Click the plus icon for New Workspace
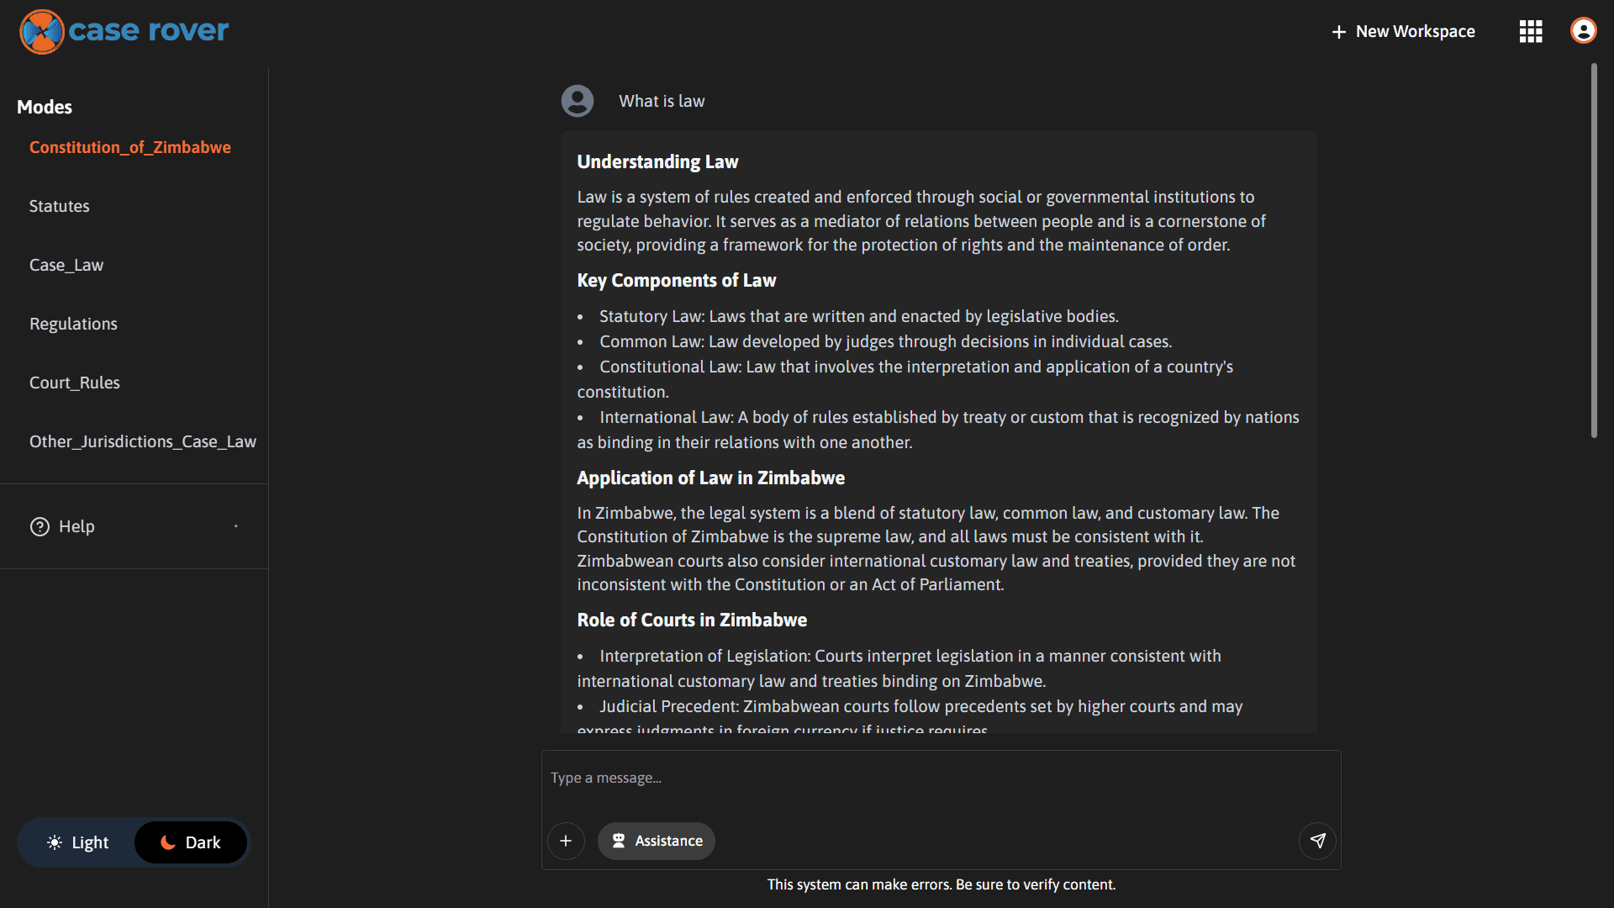The image size is (1614, 908). [1338, 32]
